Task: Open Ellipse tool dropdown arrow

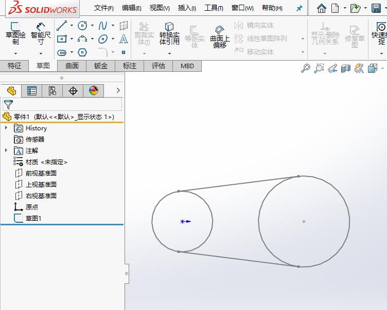Action: pos(113,39)
